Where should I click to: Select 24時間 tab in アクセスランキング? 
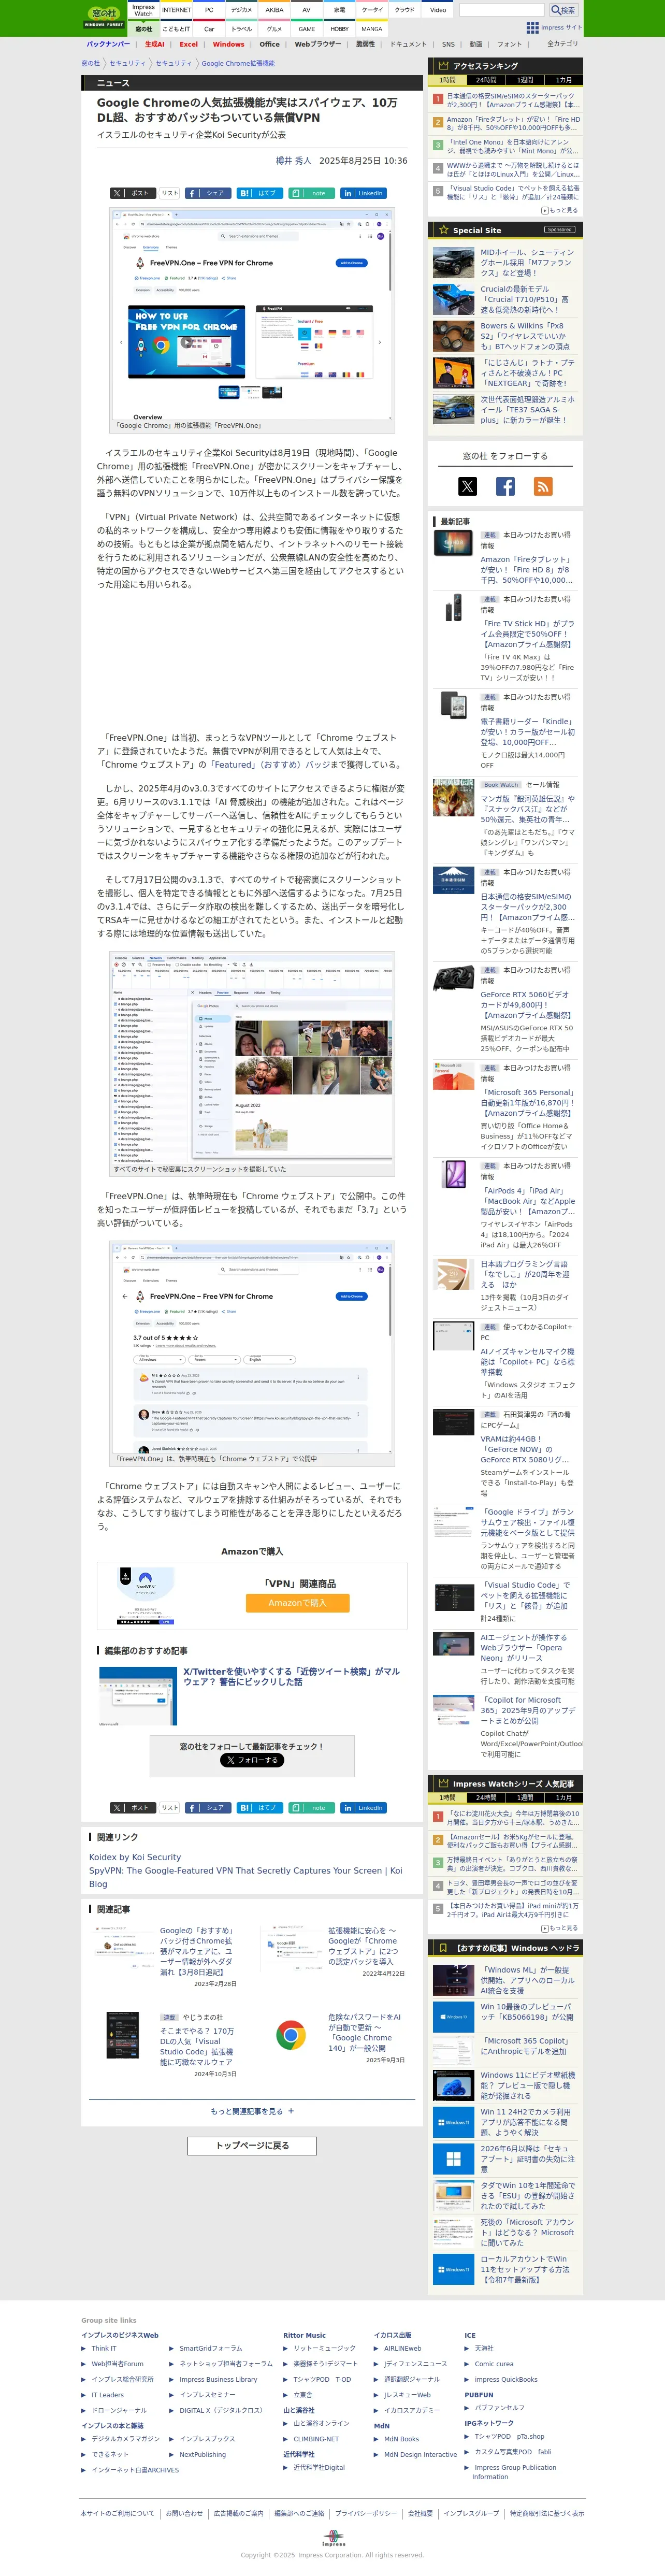coord(486,80)
